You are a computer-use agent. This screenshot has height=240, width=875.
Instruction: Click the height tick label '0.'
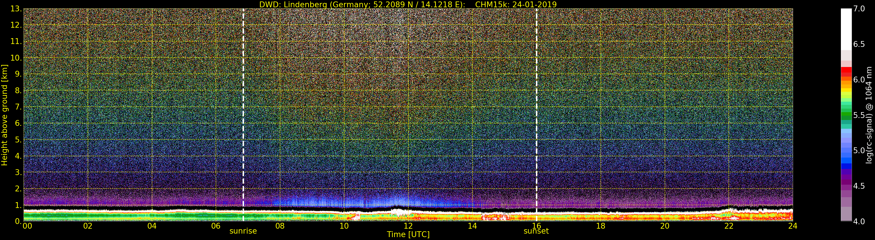click(x=18, y=221)
